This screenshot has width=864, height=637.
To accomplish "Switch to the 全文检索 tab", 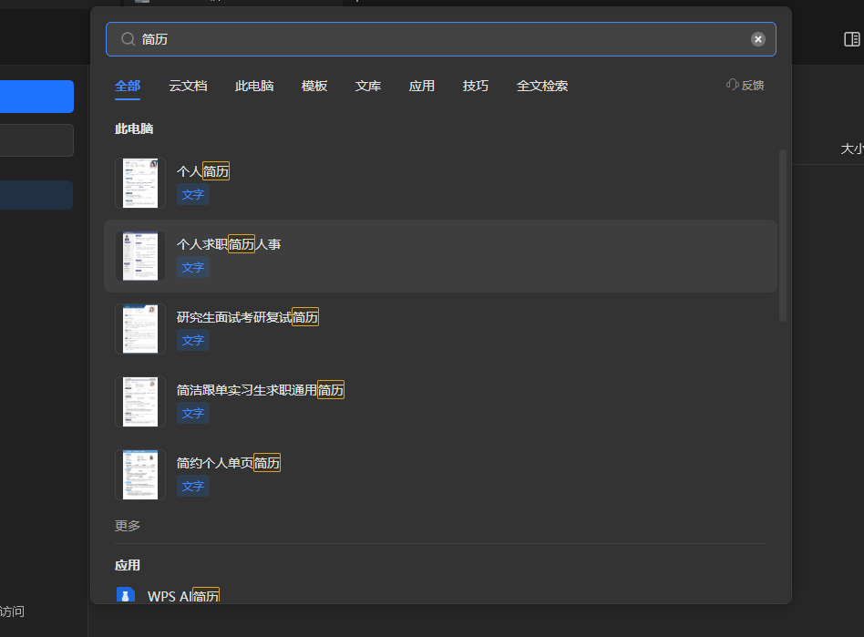I will coord(542,86).
